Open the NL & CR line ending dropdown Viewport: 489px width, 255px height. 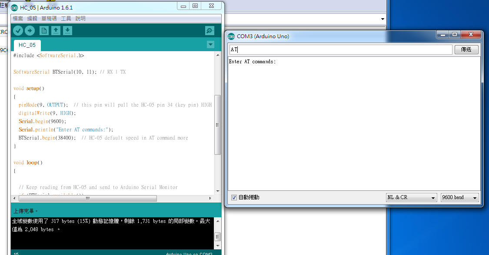pyautogui.click(x=411, y=197)
